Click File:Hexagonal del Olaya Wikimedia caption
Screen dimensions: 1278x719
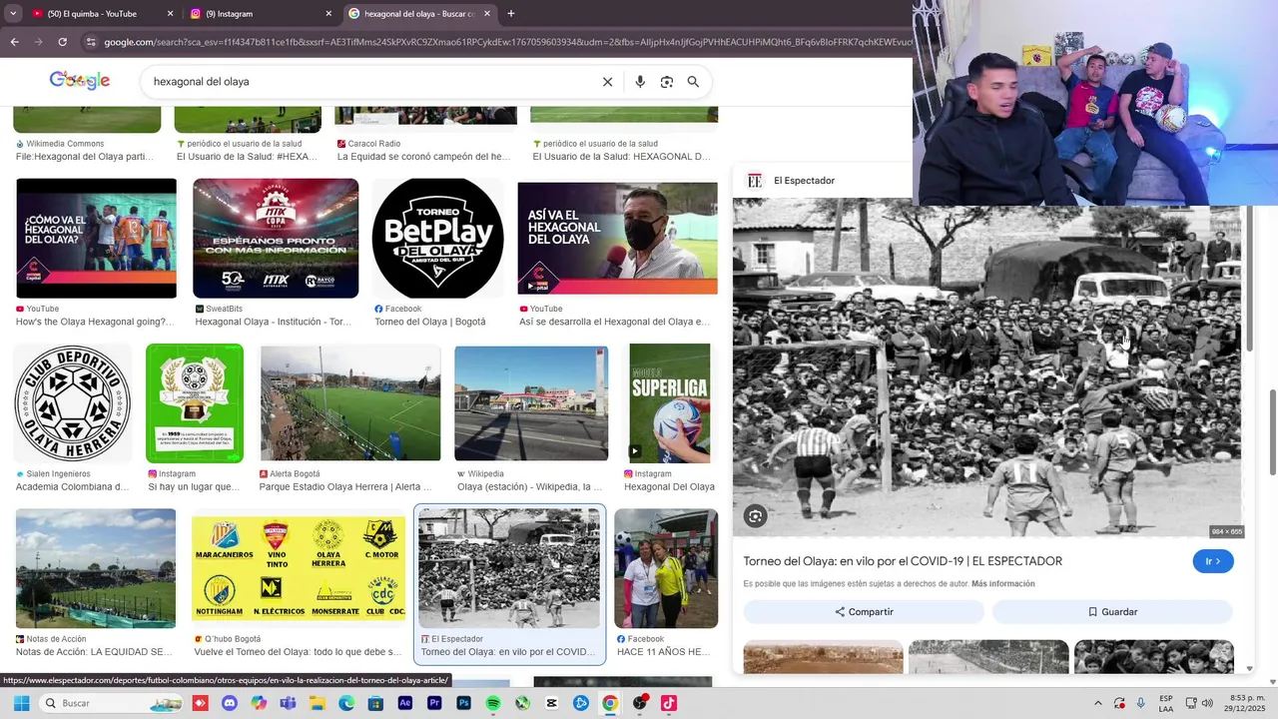click(85, 157)
